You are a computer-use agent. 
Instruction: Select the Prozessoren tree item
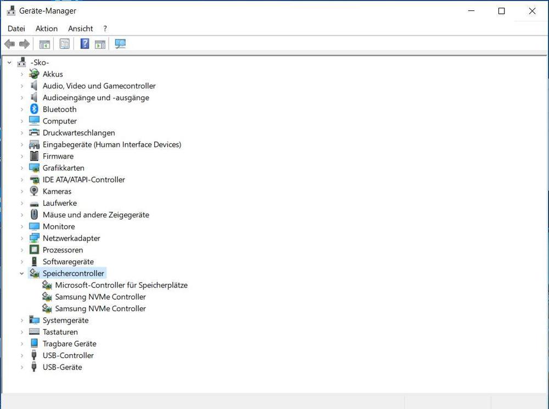coord(63,250)
